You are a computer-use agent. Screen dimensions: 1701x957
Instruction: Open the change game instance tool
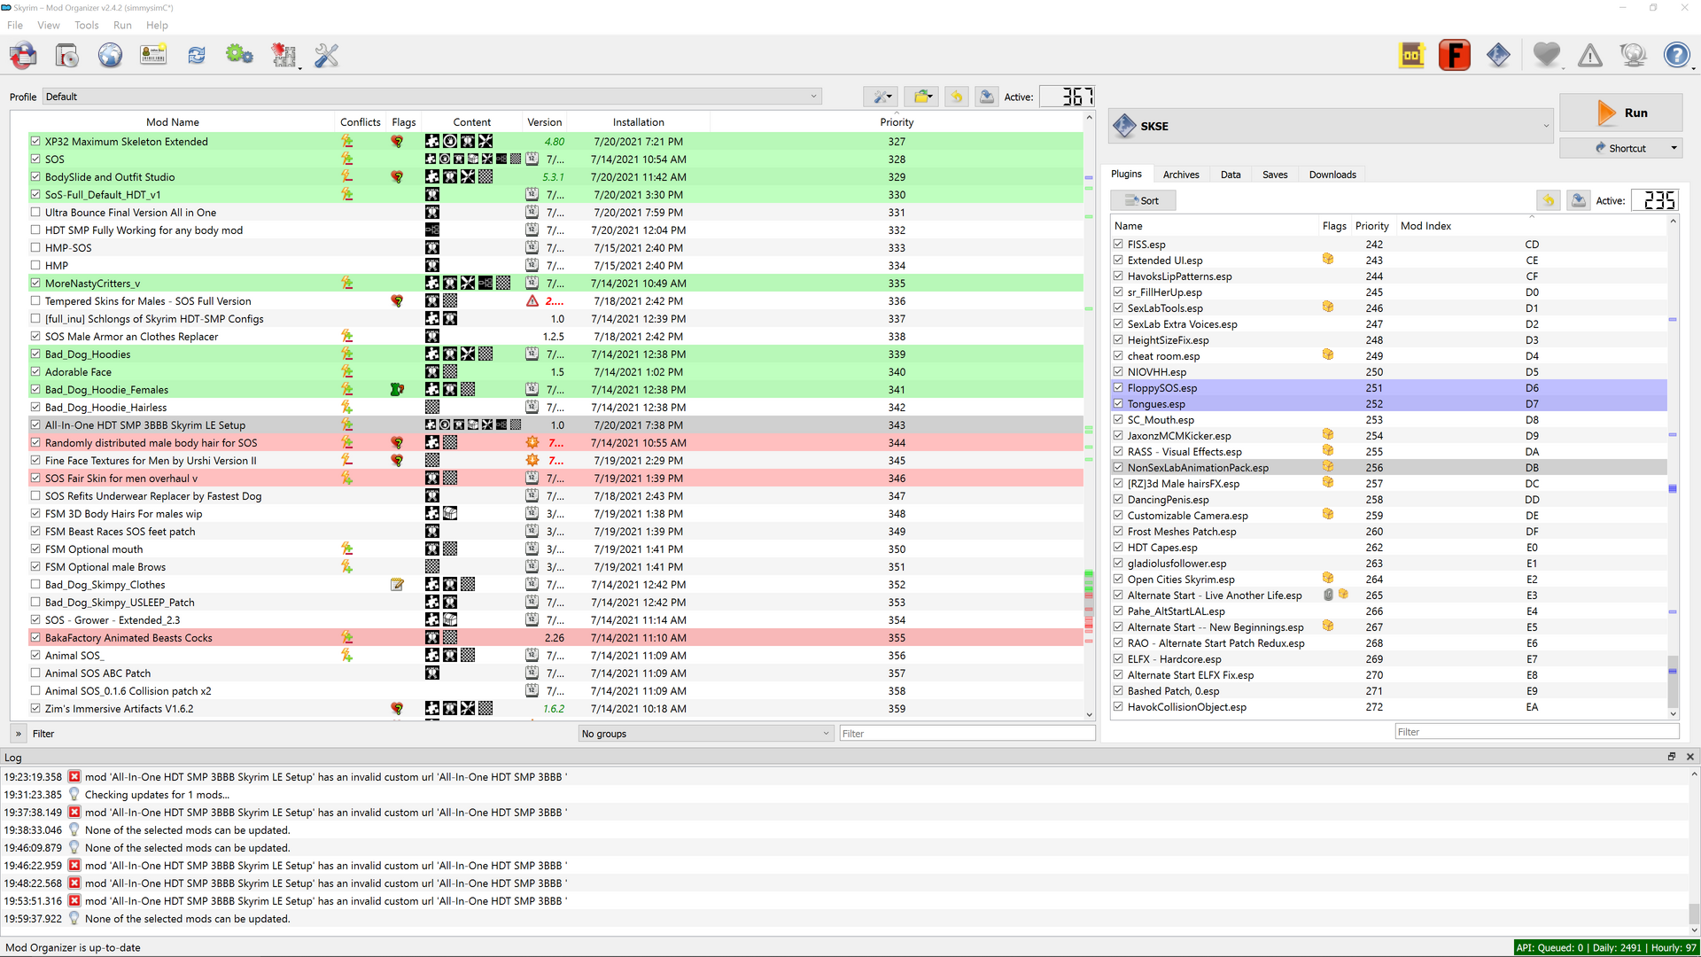coord(23,56)
